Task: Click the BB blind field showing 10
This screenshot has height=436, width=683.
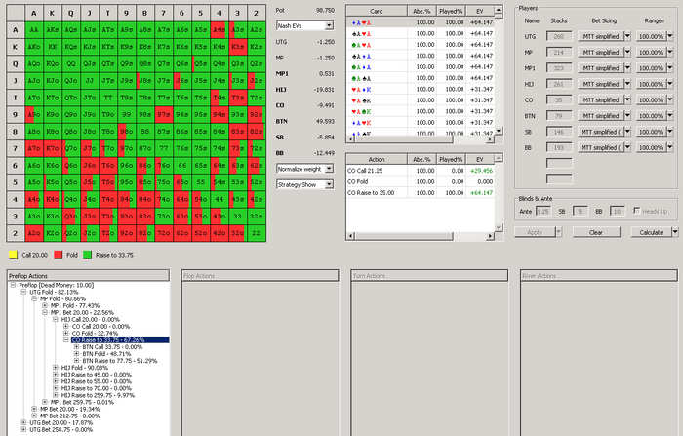Action: point(618,212)
